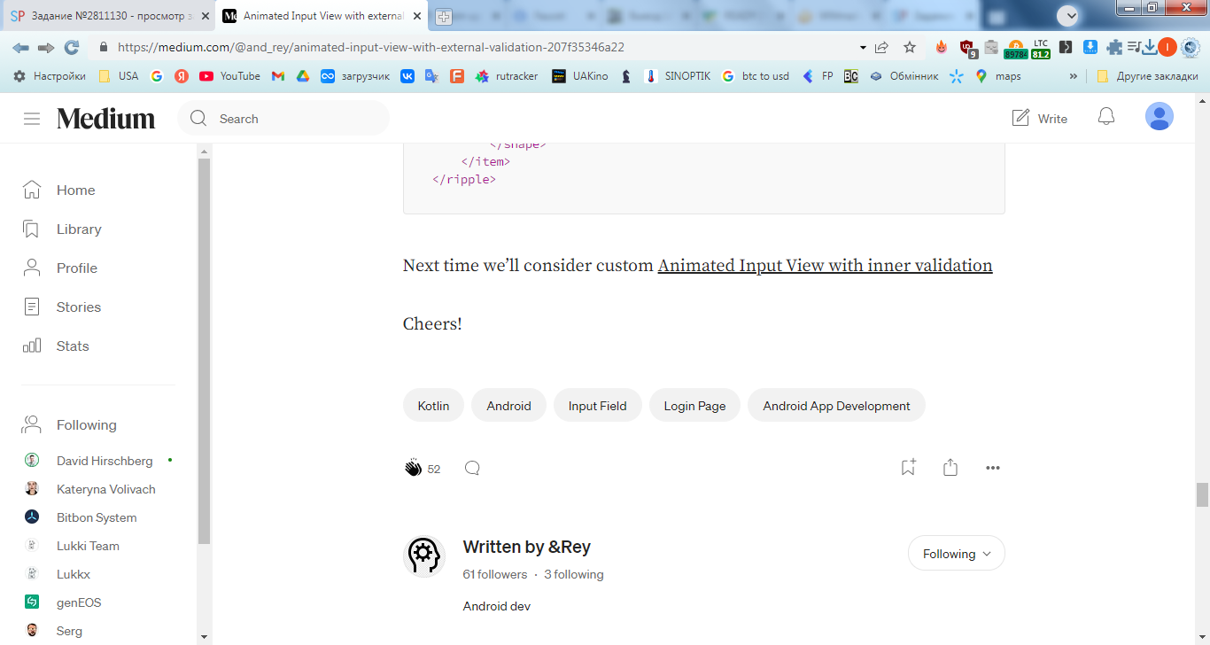Open the address bar dropdown arrow

[863, 48]
